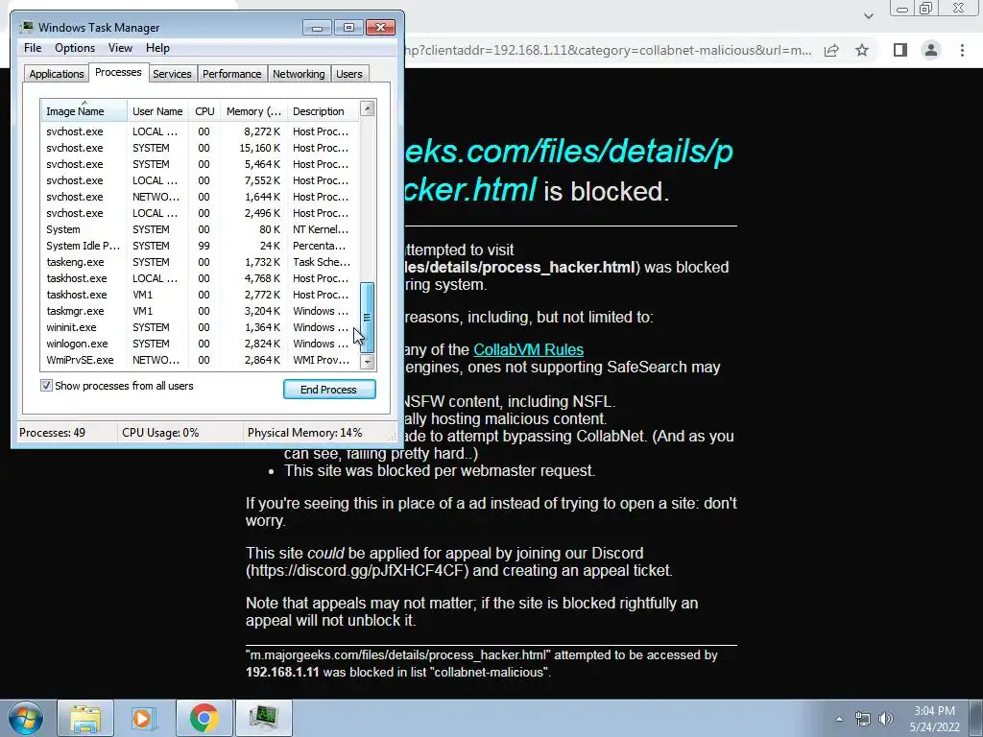Open the Windows Start menu orb

point(26,718)
